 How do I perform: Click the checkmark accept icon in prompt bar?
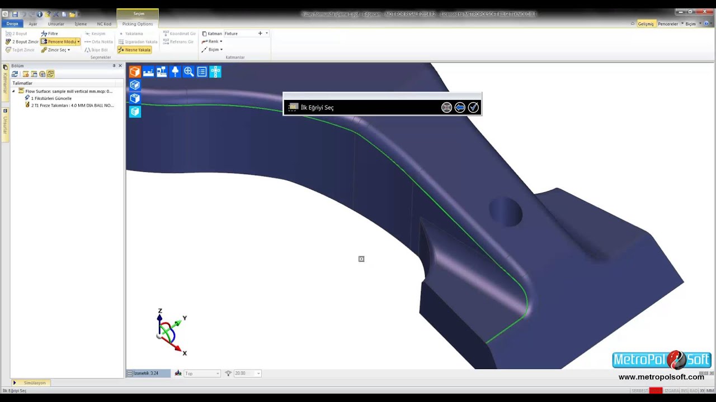[x=473, y=107]
